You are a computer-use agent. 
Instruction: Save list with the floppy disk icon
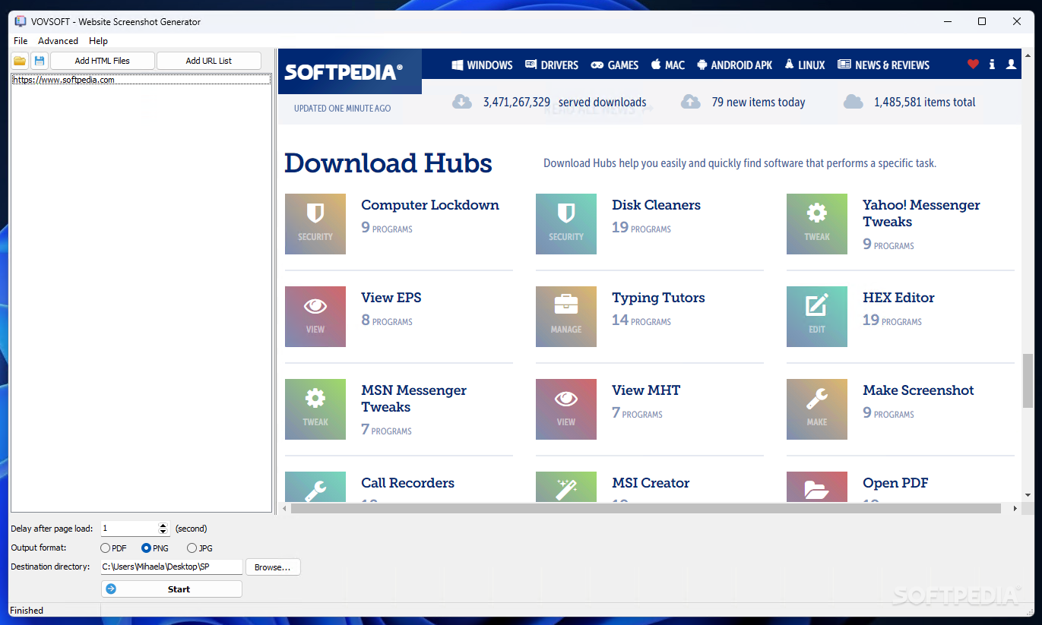[x=40, y=61]
